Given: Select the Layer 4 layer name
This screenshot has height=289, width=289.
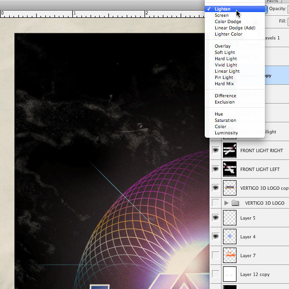Looking at the screenshot, I should tap(248, 236).
